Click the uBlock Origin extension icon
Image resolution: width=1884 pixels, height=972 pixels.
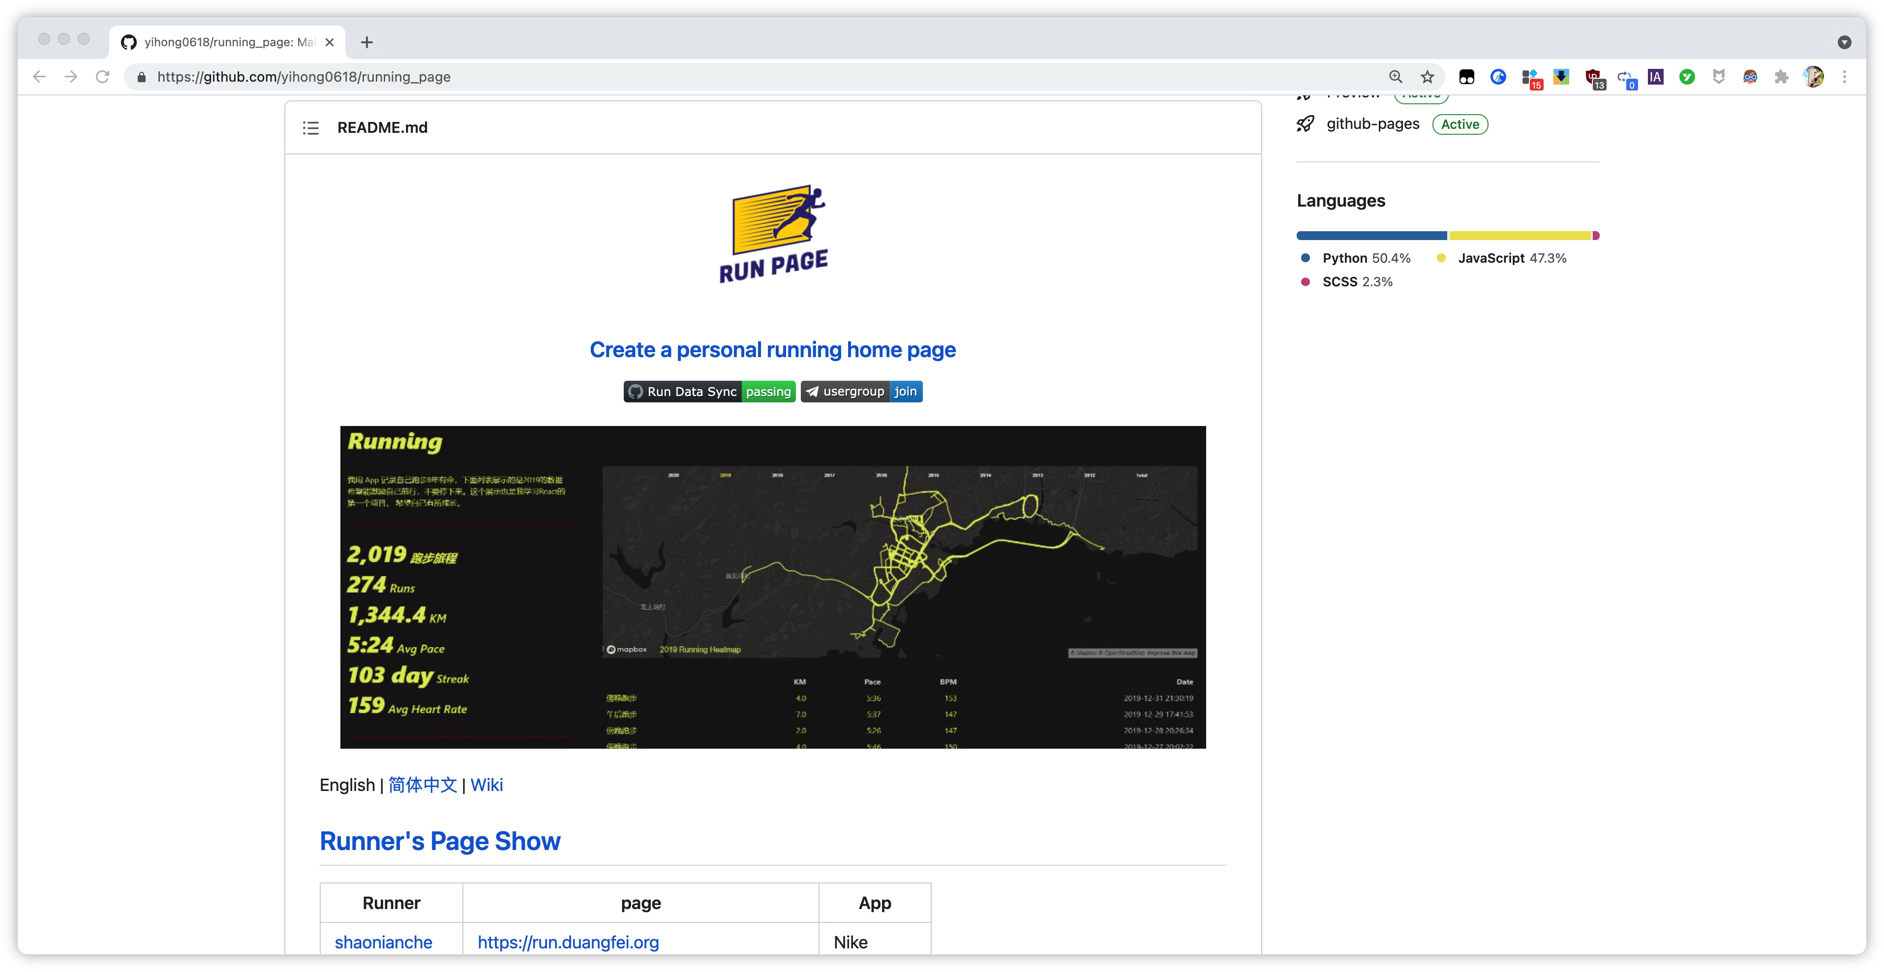[1594, 77]
